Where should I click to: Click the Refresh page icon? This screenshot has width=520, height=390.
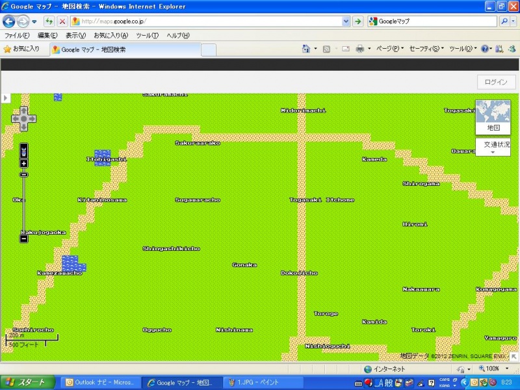click(x=49, y=21)
